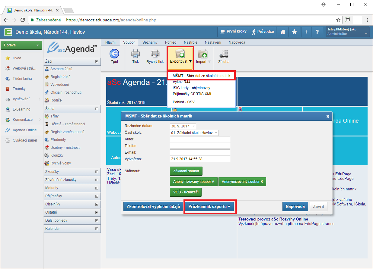Click the plus icon in header

pyautogui.click(x=306, y=32)
